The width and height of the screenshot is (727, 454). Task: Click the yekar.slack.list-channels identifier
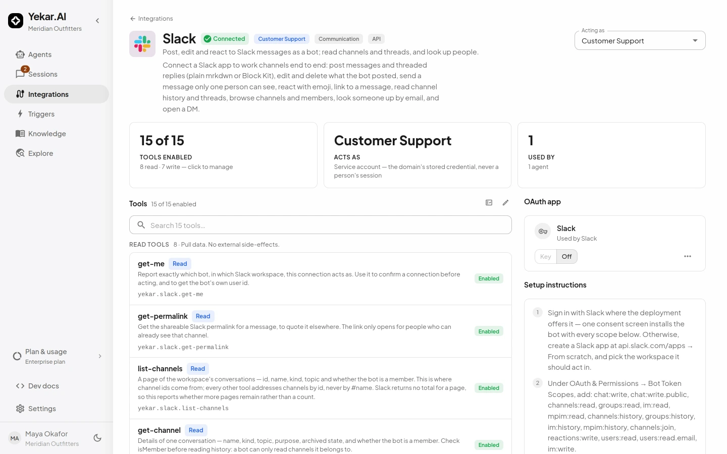tap(183, 408)
